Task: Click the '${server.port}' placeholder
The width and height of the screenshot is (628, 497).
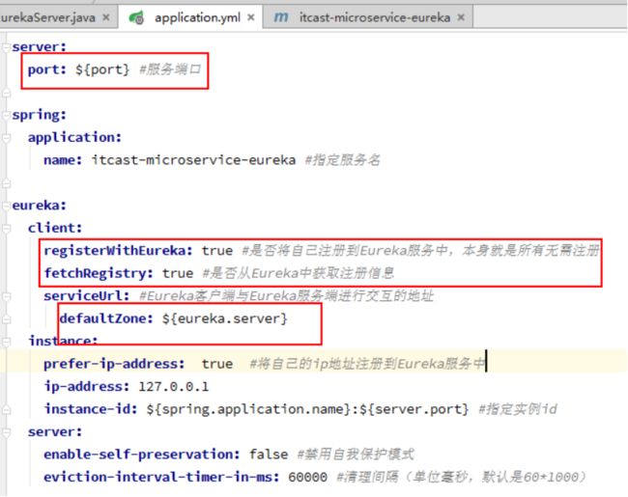Action: coord(414,409)
